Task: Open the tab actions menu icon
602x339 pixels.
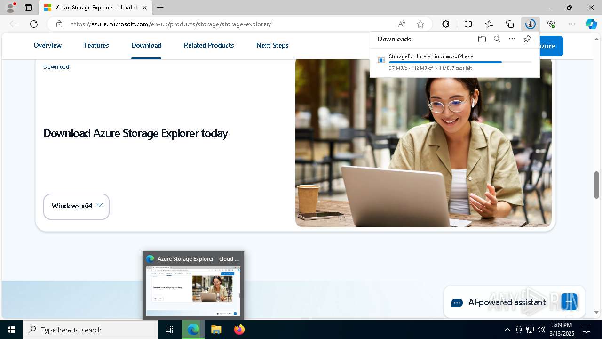Action: coord(28,8)
